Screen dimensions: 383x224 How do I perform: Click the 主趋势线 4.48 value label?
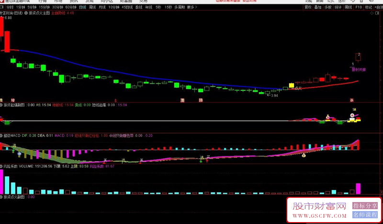click(x=62, y=13)
